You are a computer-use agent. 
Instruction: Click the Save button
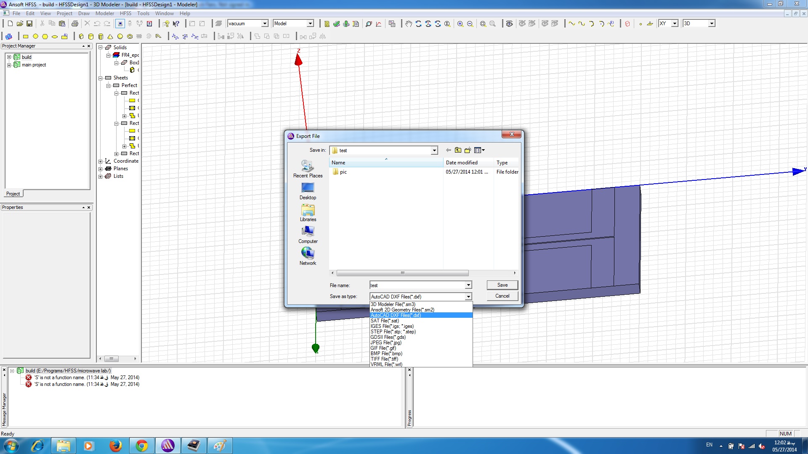coord(502,285)
